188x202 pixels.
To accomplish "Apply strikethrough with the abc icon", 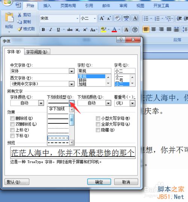I will [x=70, y=30].
